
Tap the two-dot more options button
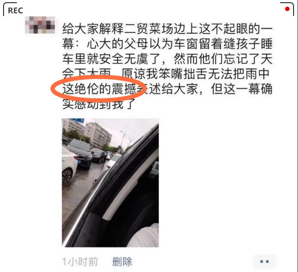tap(264, 261)
